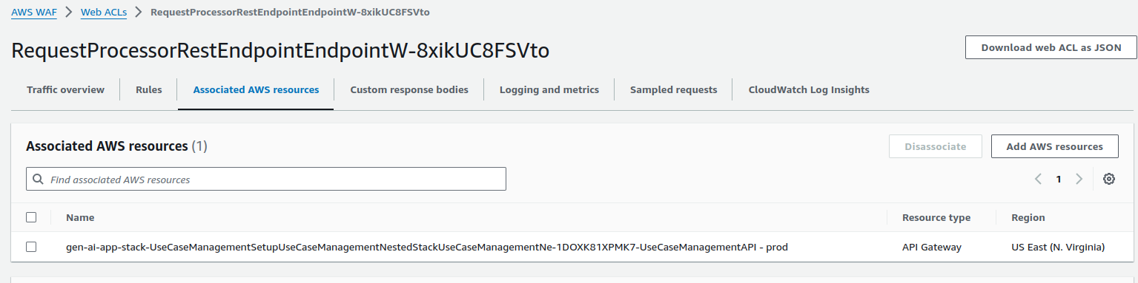Screen dimensions: 1138x283
Task: Select page number 1 in pagination
Action: point(1059,179)
